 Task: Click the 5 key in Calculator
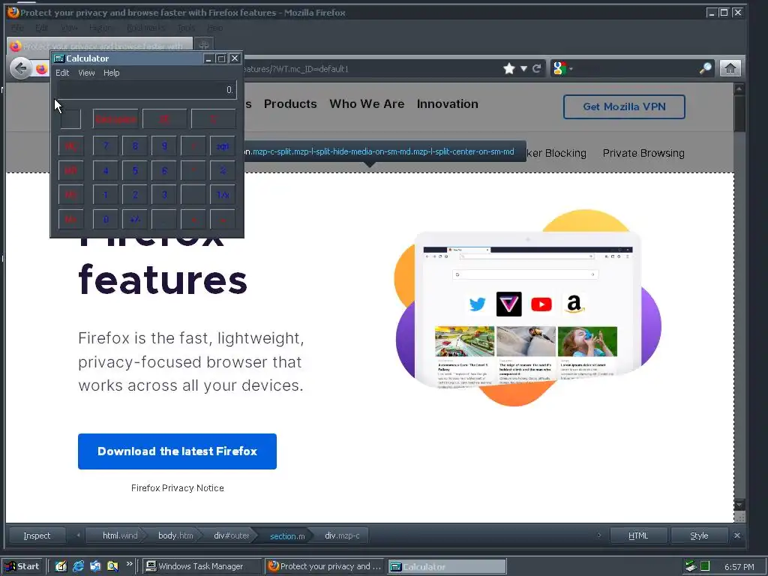135,170
